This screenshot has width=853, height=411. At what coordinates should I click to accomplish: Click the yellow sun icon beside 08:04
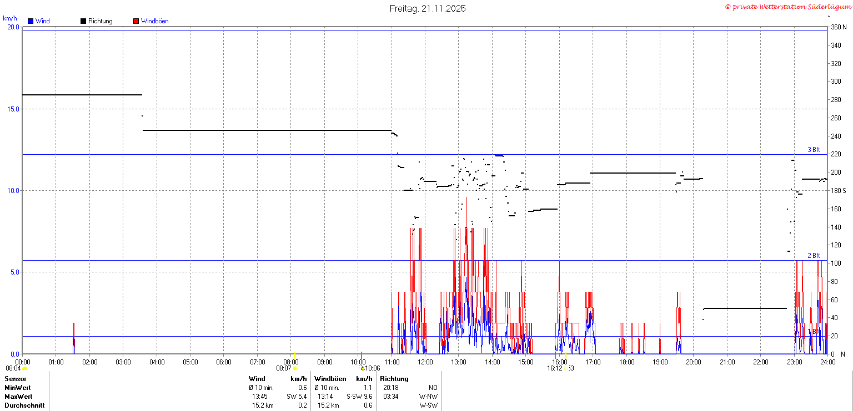tap(24, 368)
